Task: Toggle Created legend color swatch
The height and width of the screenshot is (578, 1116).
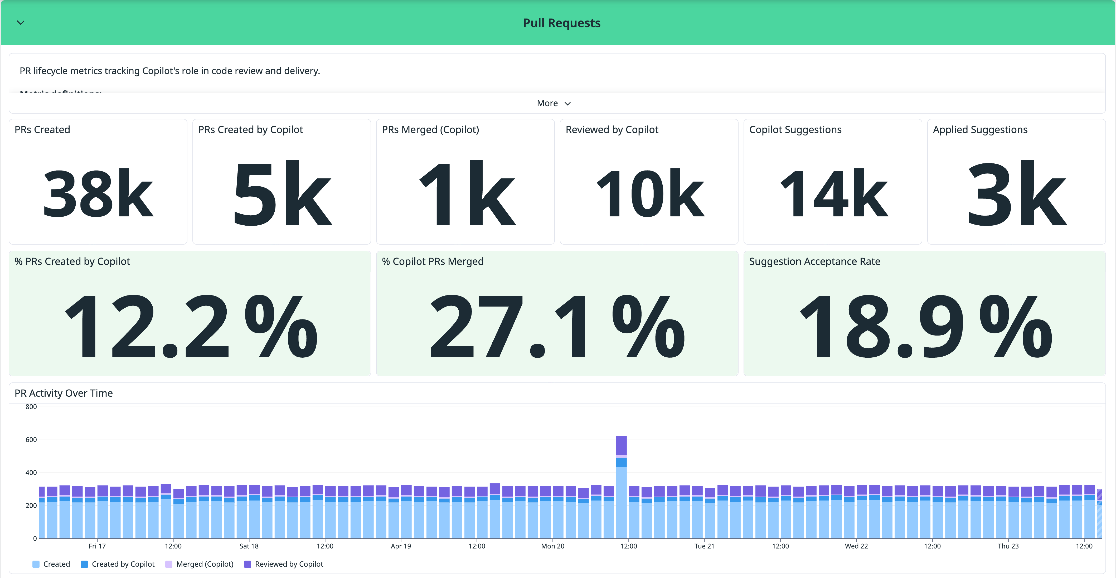Action: coord(36,564)
